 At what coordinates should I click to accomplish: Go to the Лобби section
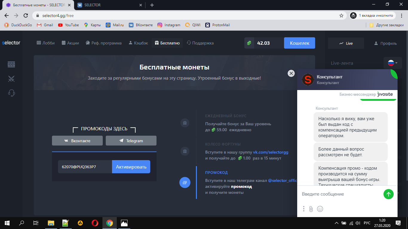tap(46, 43)
